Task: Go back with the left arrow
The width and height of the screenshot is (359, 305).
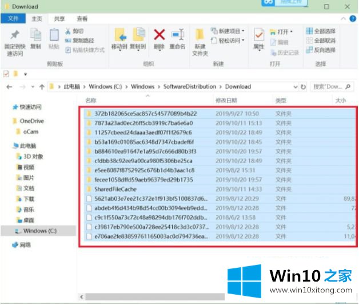Action: coord(9,87)
